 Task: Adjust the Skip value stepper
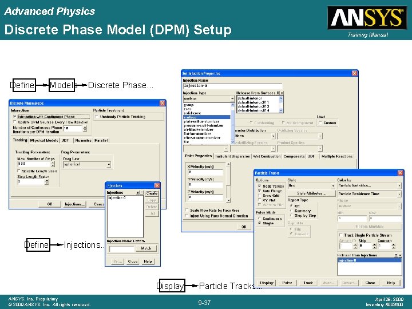374,246
